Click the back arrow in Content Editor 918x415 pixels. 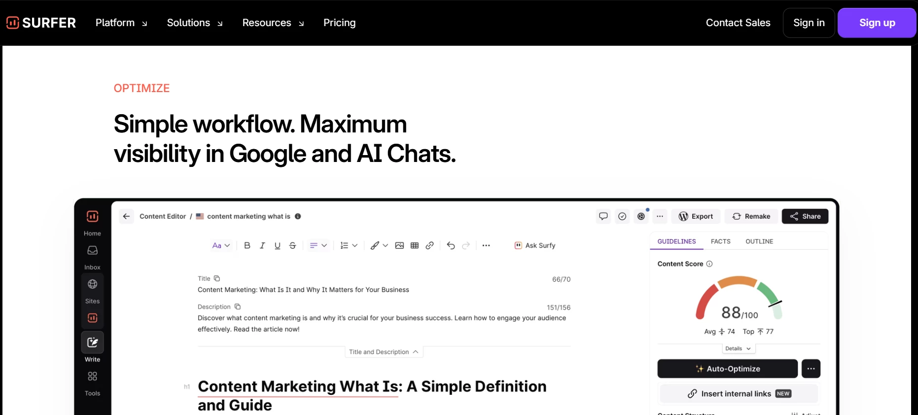coord(126,216)
